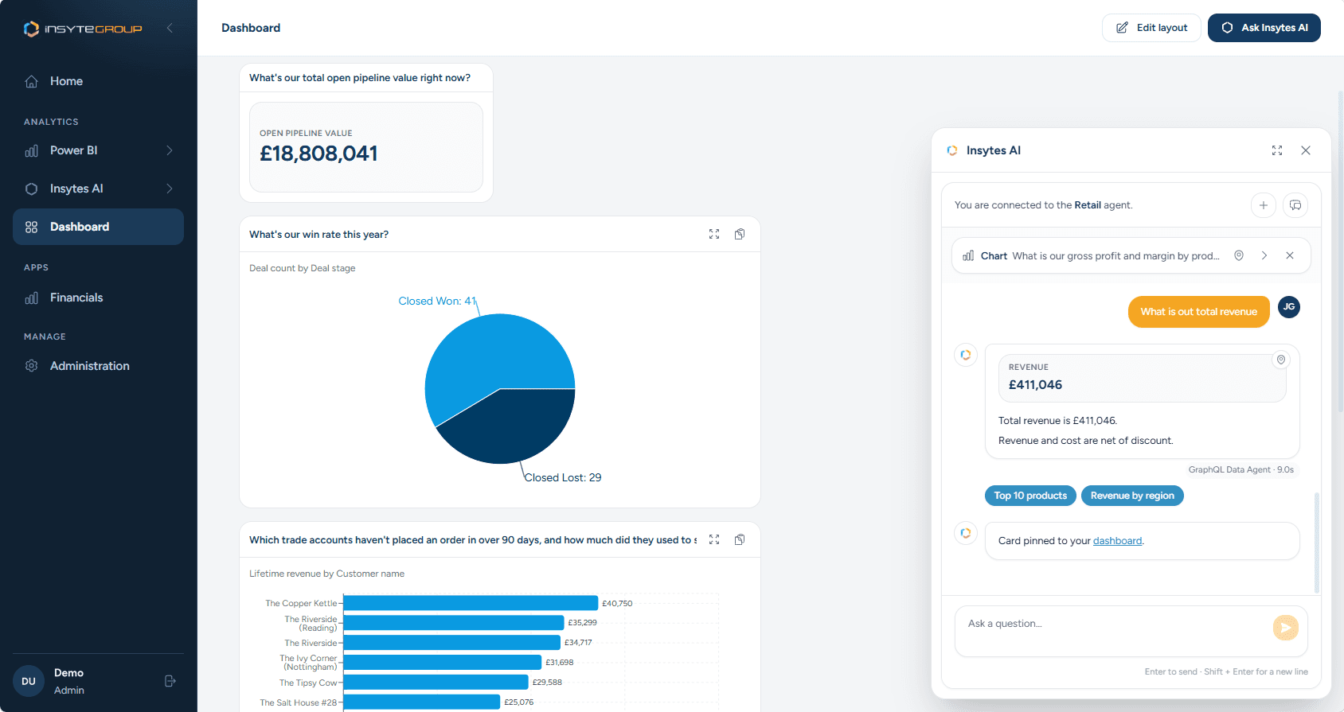Start a new chat with plus icon
The image size is (1344, 712).
(x=1264, y=205)
